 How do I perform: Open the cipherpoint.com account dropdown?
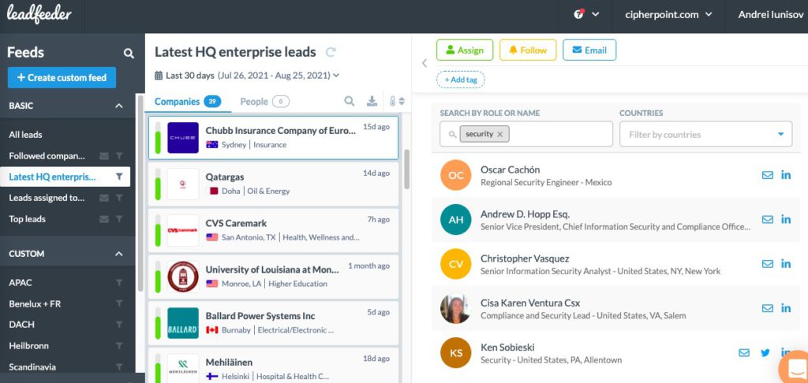click(668, 14)
